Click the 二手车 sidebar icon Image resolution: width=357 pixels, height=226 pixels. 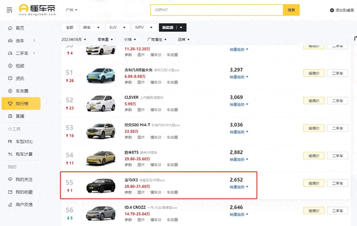coord(10,53)
